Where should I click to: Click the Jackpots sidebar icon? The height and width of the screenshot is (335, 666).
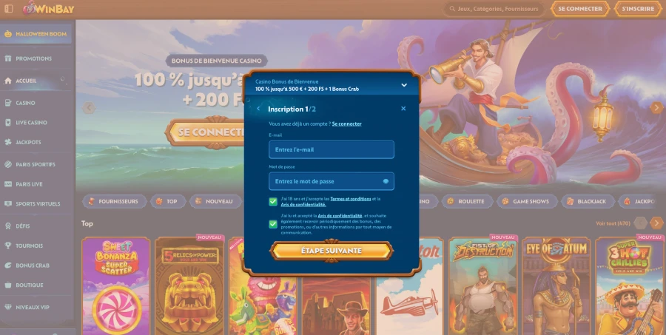tap(7, 142)
